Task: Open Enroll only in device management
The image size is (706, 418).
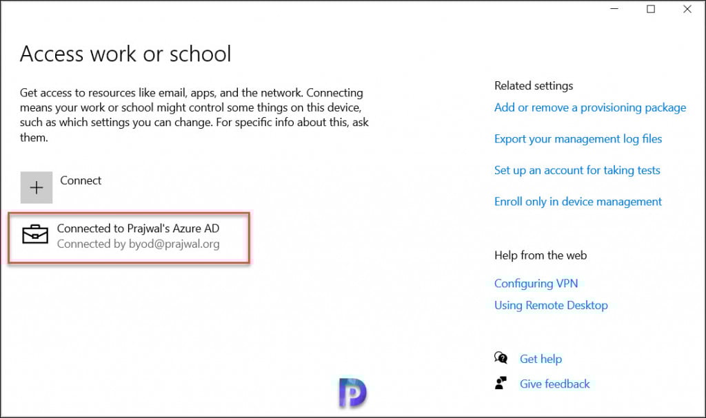Action: (578, 202)
